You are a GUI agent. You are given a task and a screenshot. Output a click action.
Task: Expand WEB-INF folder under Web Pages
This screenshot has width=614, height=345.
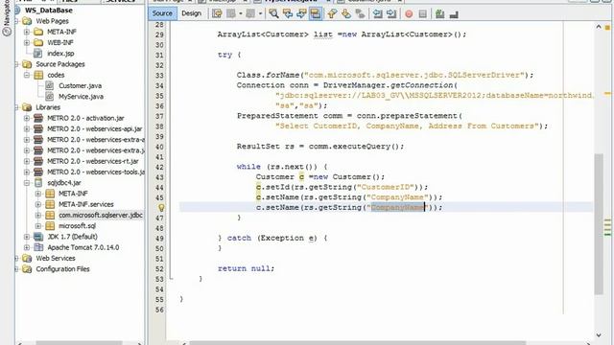(27, 42)
